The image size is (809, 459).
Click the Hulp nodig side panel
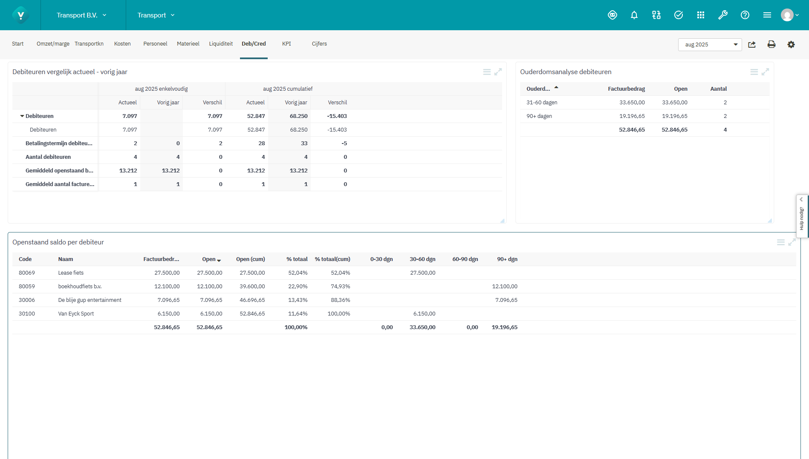pos(802,216)
